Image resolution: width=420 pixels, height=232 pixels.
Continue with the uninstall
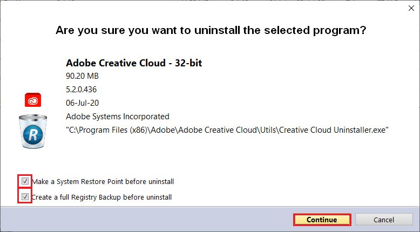[322, 220]
